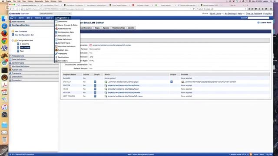Click the Learn More help link

[x=265, y=23]
